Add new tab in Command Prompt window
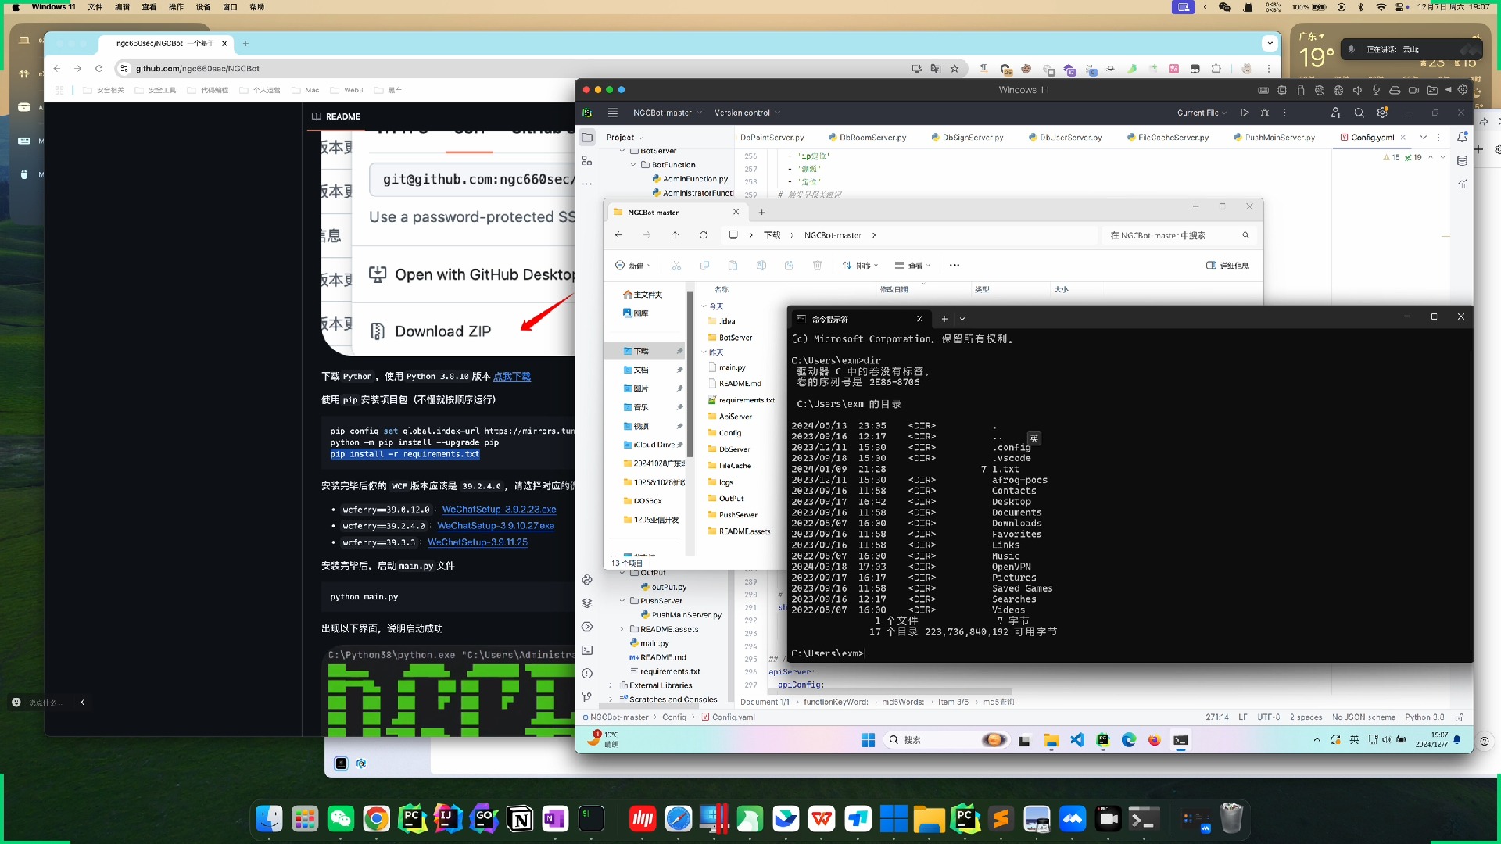This screenshot has height=844, width=1501. 944,319
